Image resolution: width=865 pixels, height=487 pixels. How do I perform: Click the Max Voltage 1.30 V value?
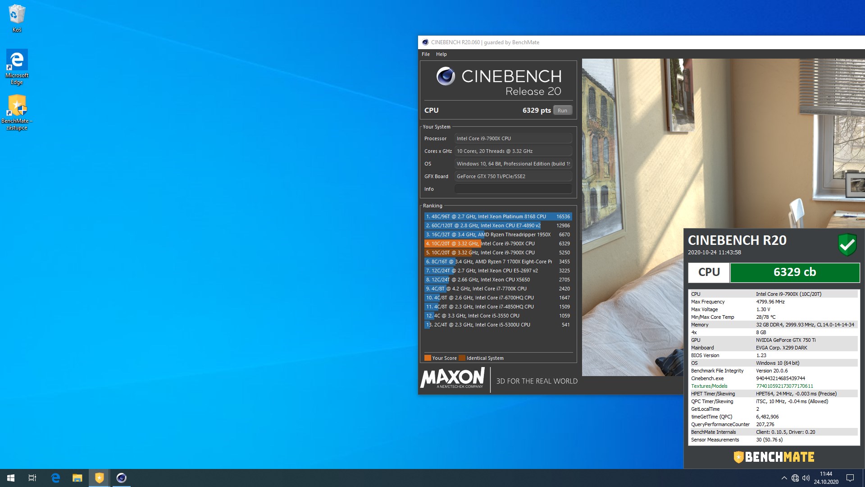pos(763,309)
